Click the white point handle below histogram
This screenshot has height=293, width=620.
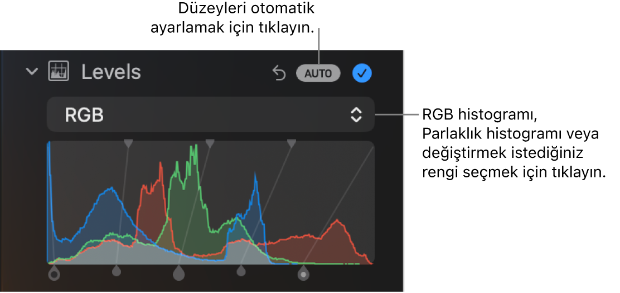coord(303,272)
